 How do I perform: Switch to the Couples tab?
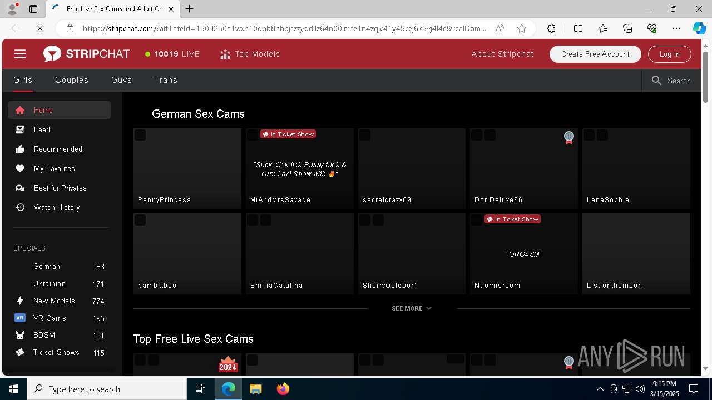[x=72, y=80]
